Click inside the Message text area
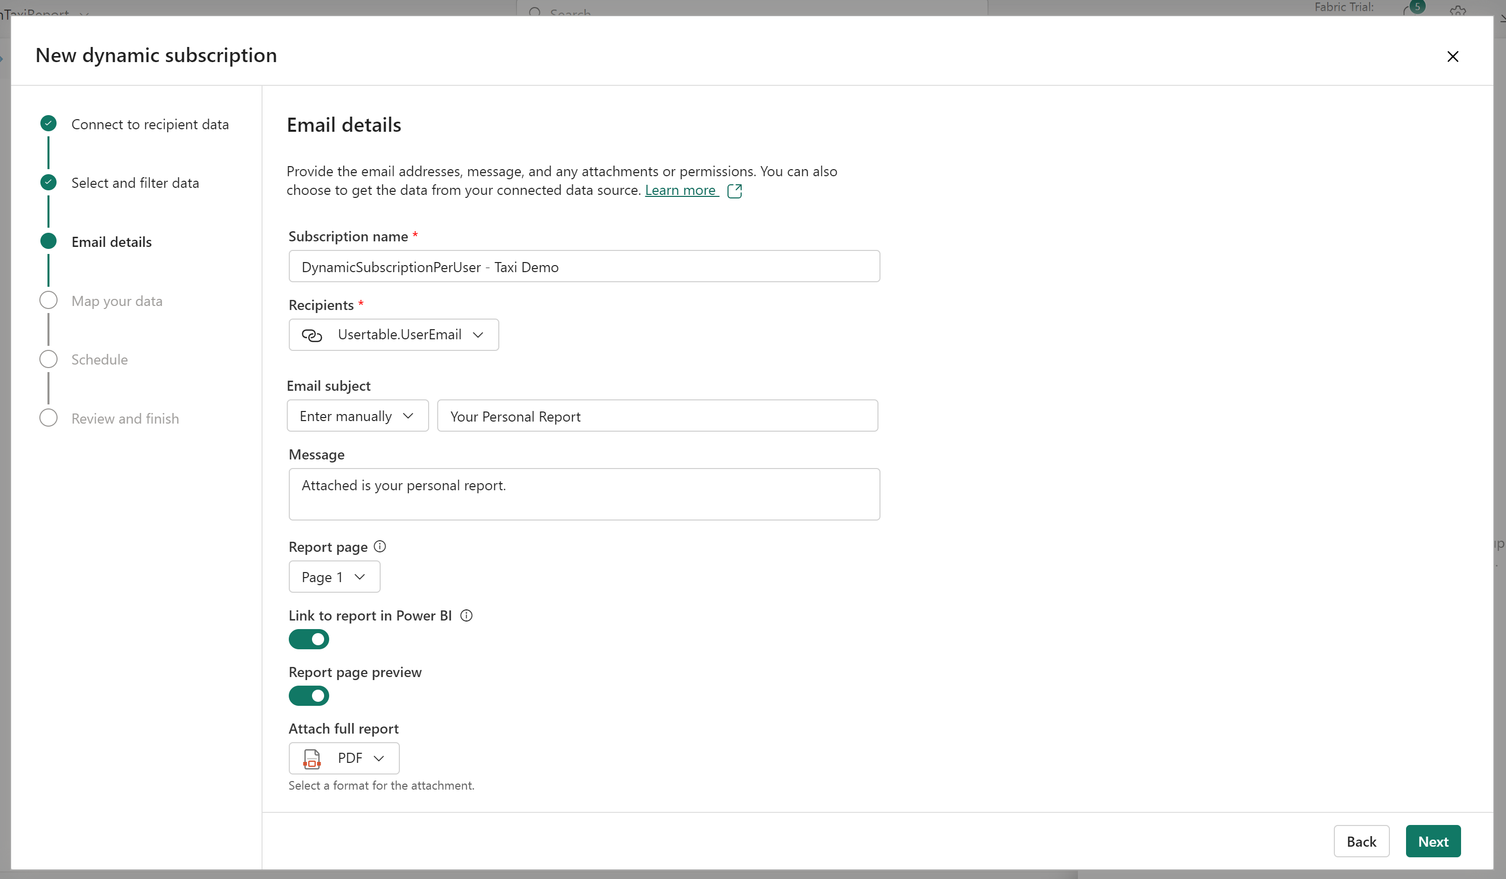Screen dimensions: 1506x879 click(x=584, y=494)
